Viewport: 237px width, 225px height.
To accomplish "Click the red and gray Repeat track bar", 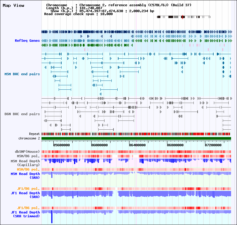I will (136, 134).
